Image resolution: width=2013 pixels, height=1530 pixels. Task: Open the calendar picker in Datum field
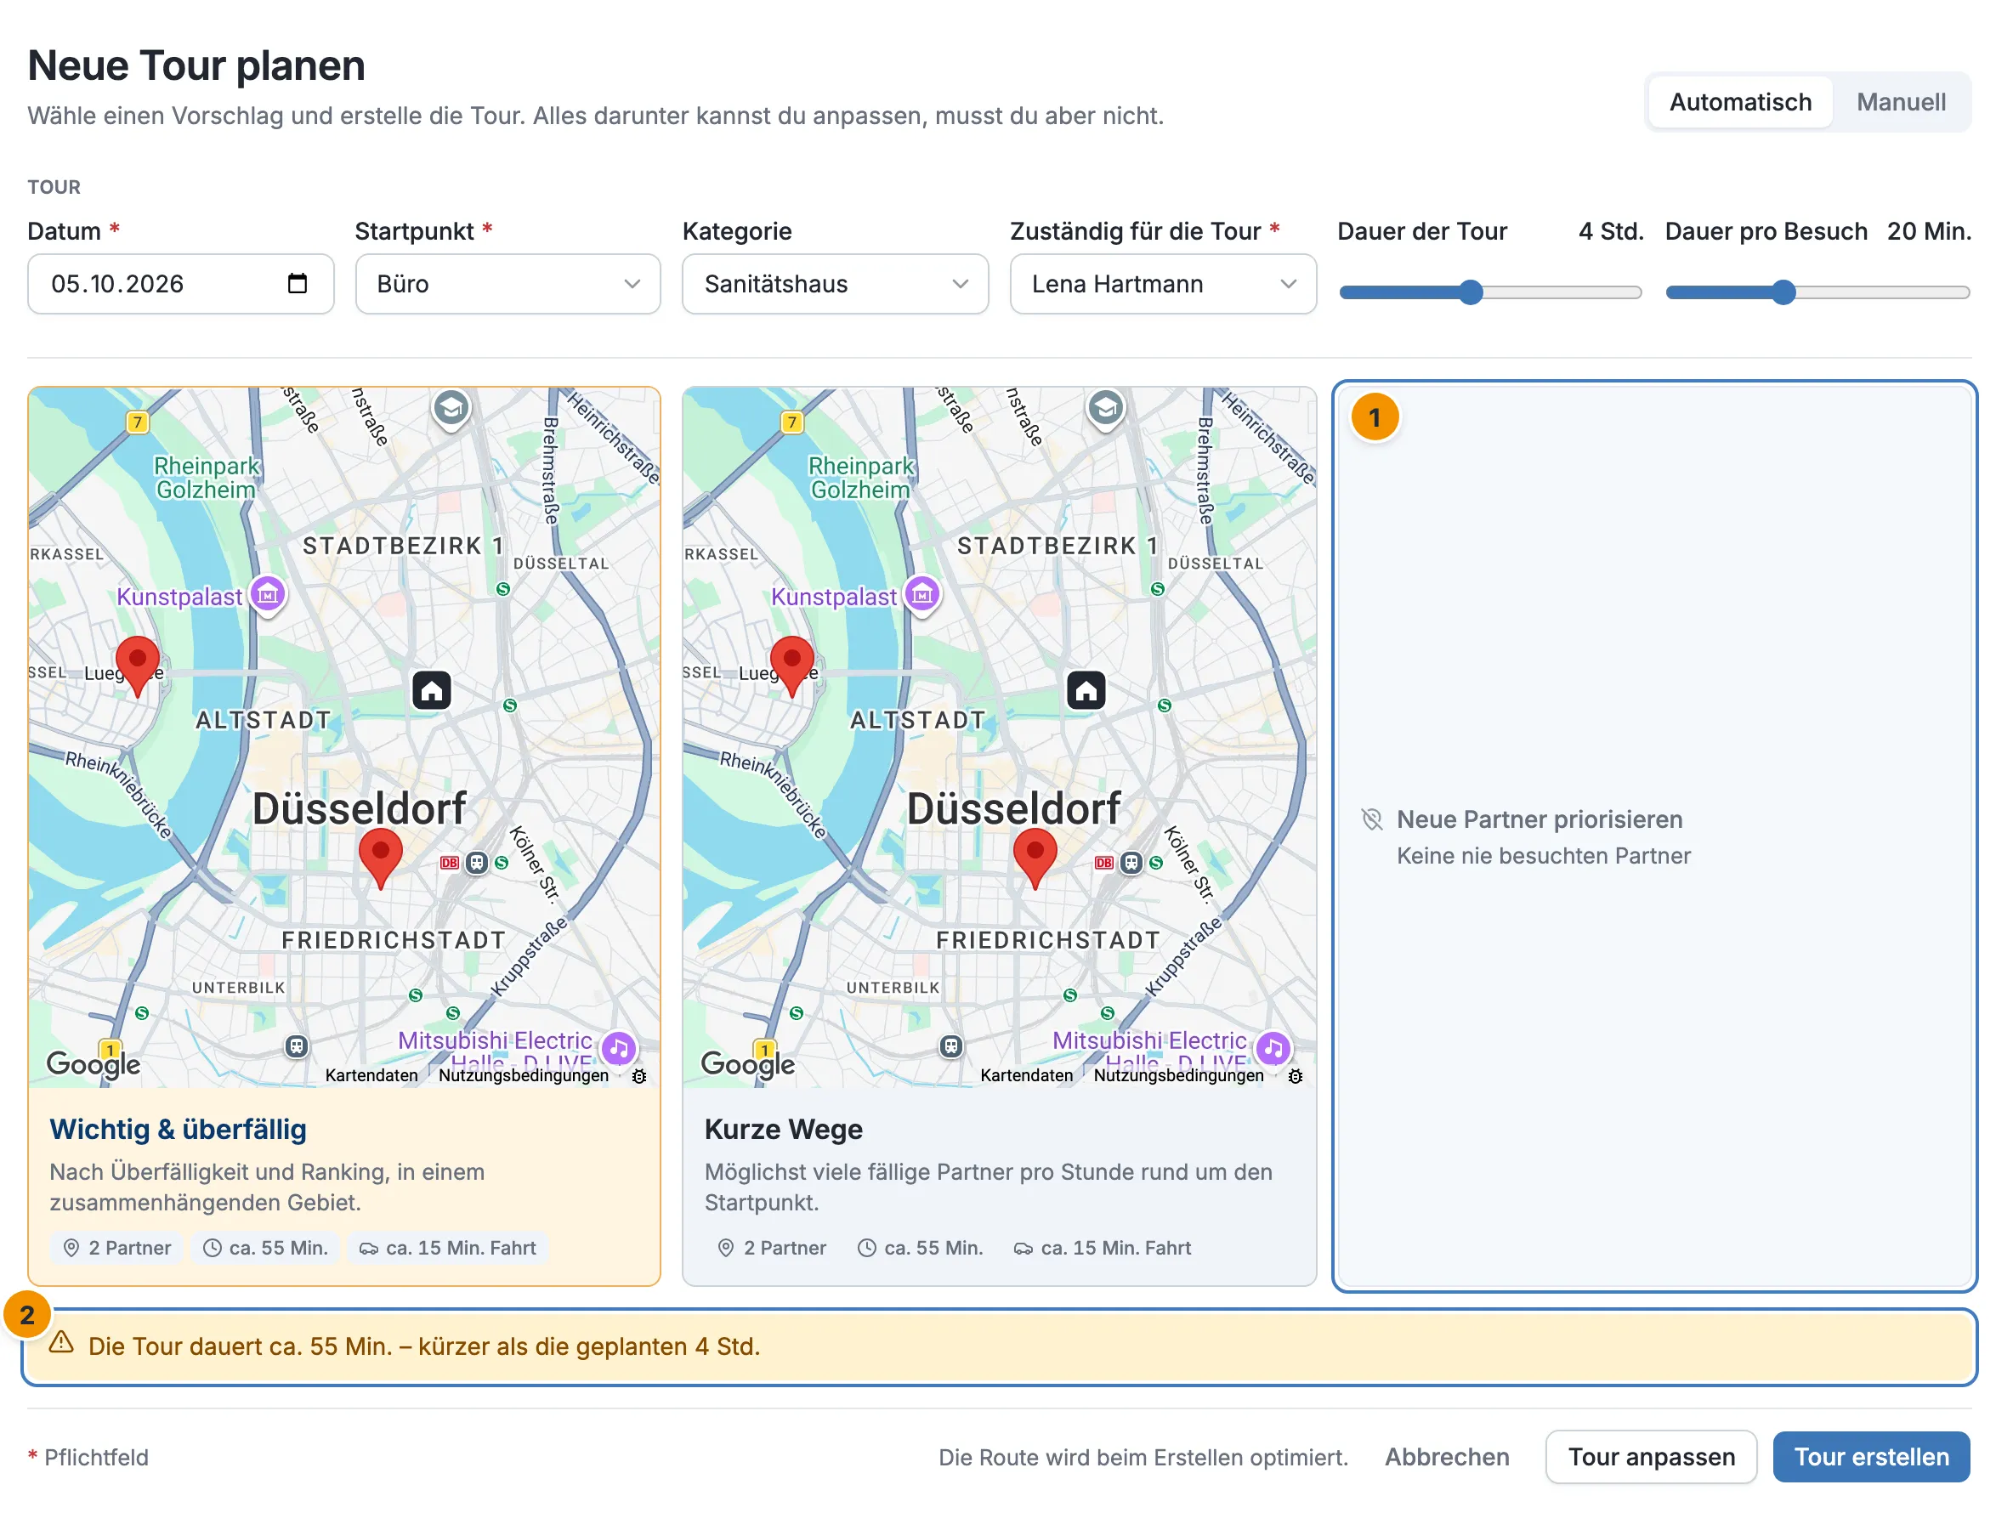point(297,283)
